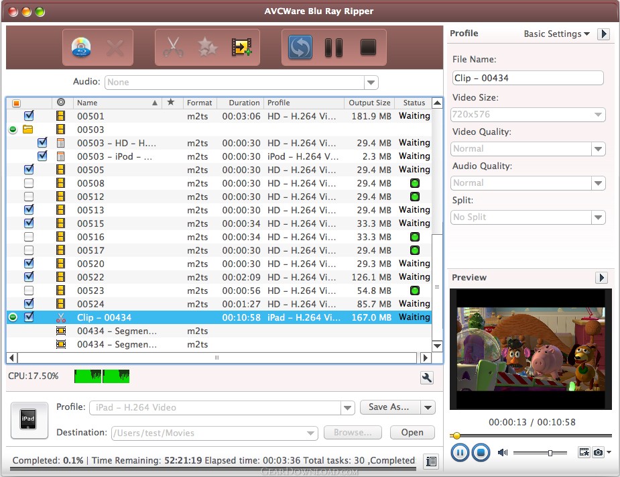620x477 pixels.
Task: Click the scissors icon on Clip – 00434 row
Action: click(61, 317)
